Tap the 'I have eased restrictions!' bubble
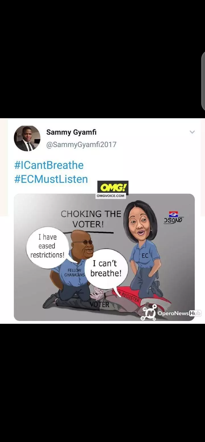 pos(48,246)
